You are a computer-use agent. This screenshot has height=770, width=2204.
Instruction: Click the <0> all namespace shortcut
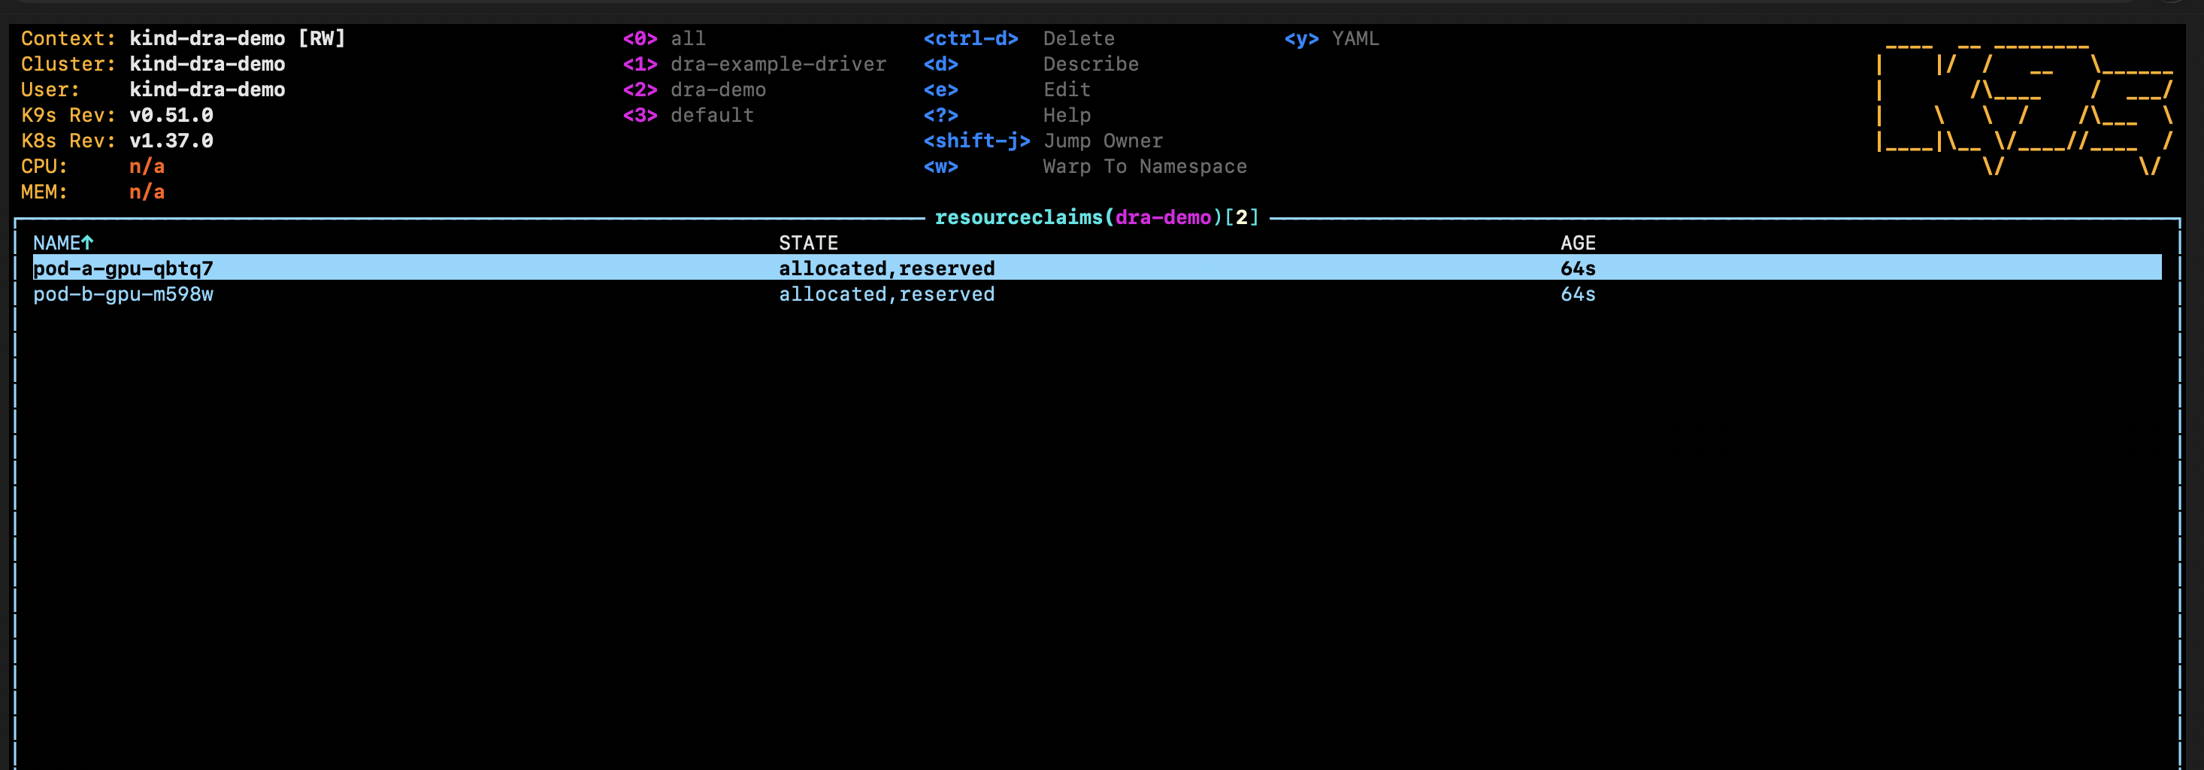point(664,38)
